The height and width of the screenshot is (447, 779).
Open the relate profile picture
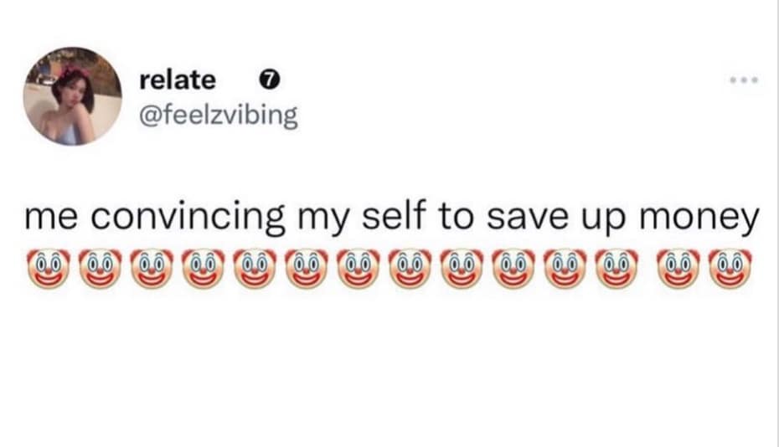tap(72, 96)
